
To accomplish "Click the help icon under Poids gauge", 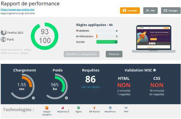I will pyautogui.click(x=66, y=98).
